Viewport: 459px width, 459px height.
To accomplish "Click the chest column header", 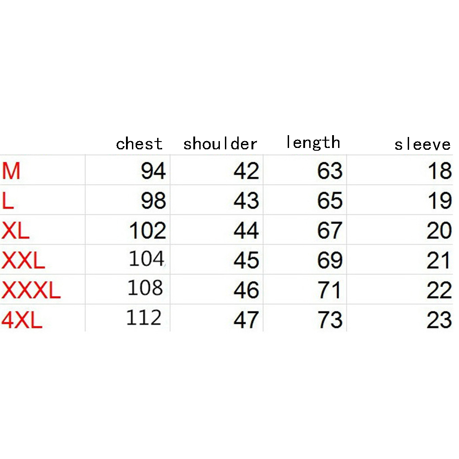I will pos(139,144).
